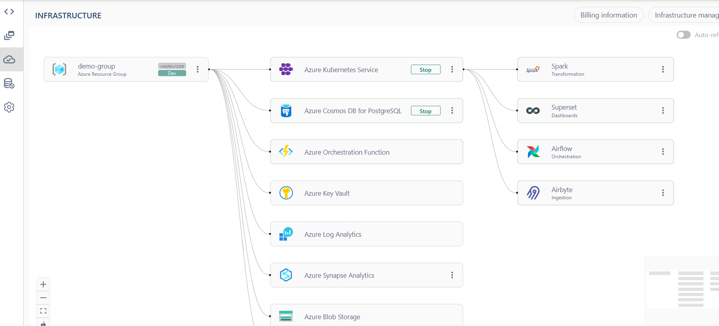Select the Azure Synapse Analytics label
This screenshot has width=719, height=326.
tap(339, 275)
